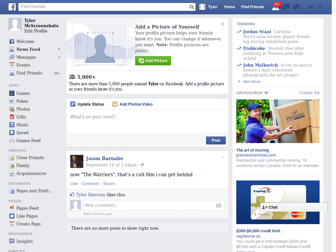Click Create Ad link

coord(309,93)
